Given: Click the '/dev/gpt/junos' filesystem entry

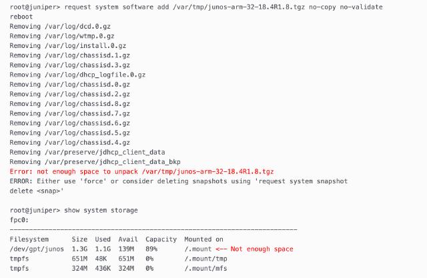Looking at the screenshot, I should (37, 249).
